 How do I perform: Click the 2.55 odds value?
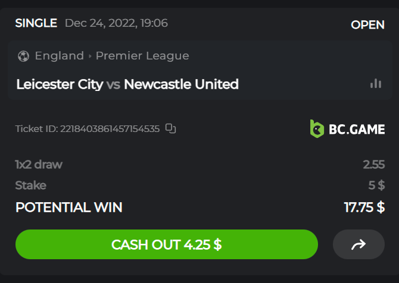tap(373, 165)
